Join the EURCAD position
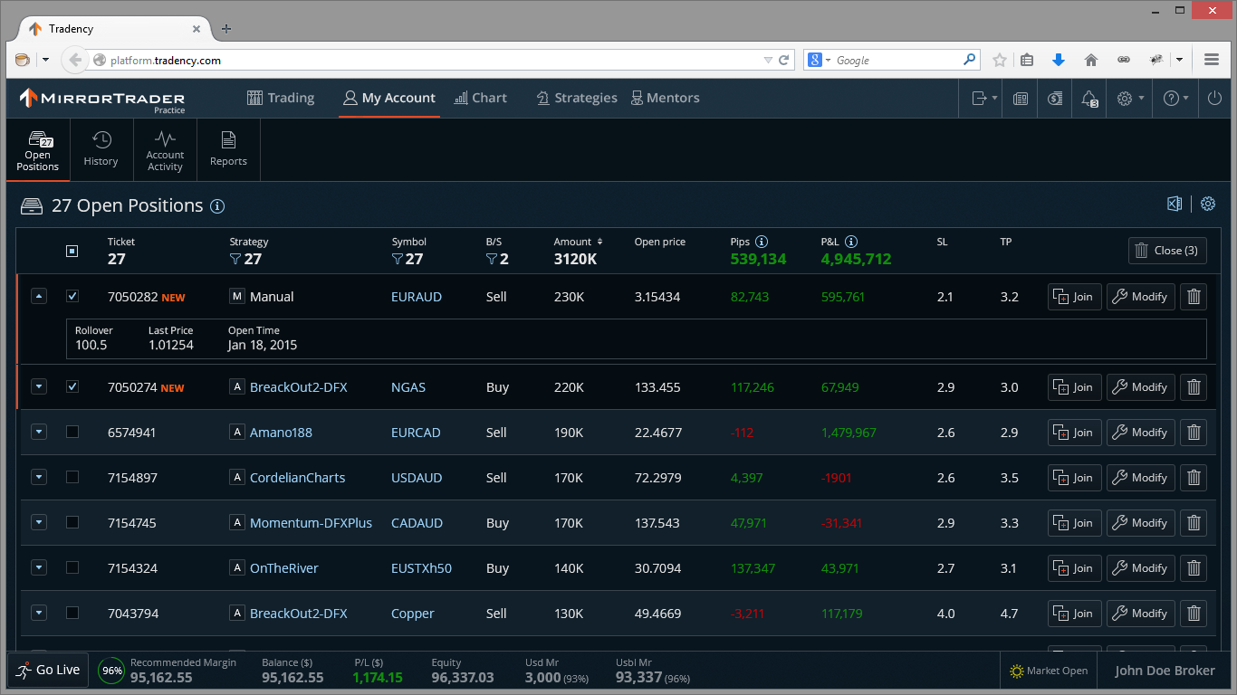 coord(1075,433)
